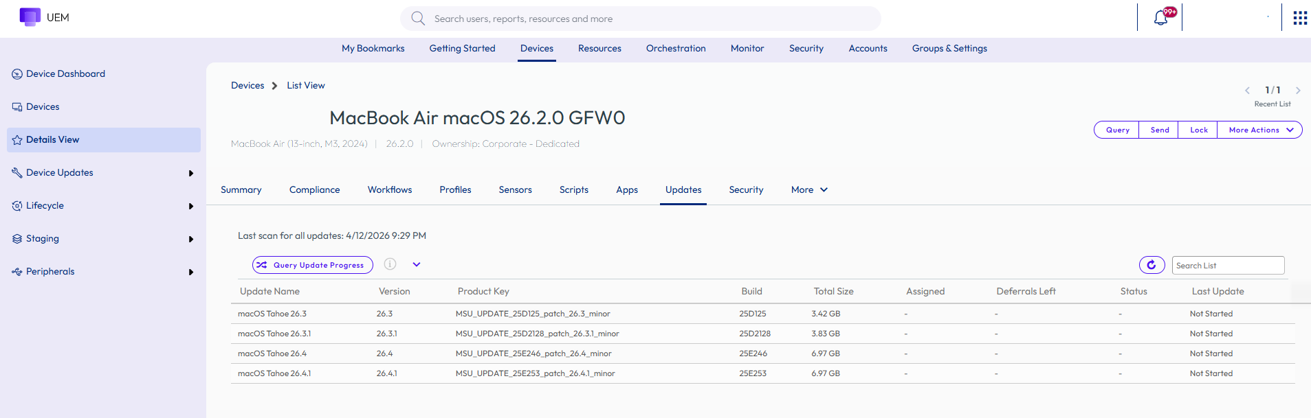Image resolution: width=1311 pixels, height=418 pixels.
Task: Open notifications bell icon
Action: click(1161, 18)
